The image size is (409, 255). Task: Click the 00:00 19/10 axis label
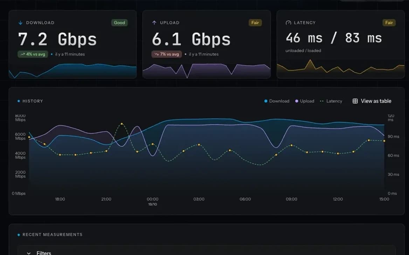click(x=153, y=202)
